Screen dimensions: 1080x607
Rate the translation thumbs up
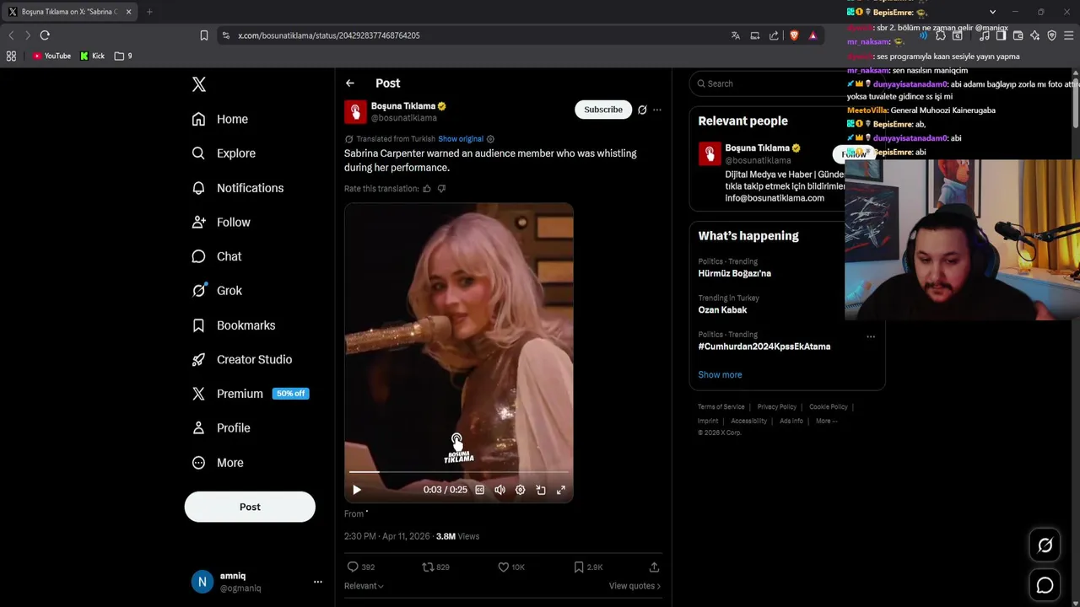click(x=427, y=189)
